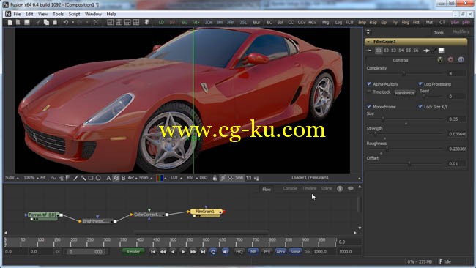
Task: Add a Background tool via BG button
Action: pyautogui.click(x=185, y=23)
